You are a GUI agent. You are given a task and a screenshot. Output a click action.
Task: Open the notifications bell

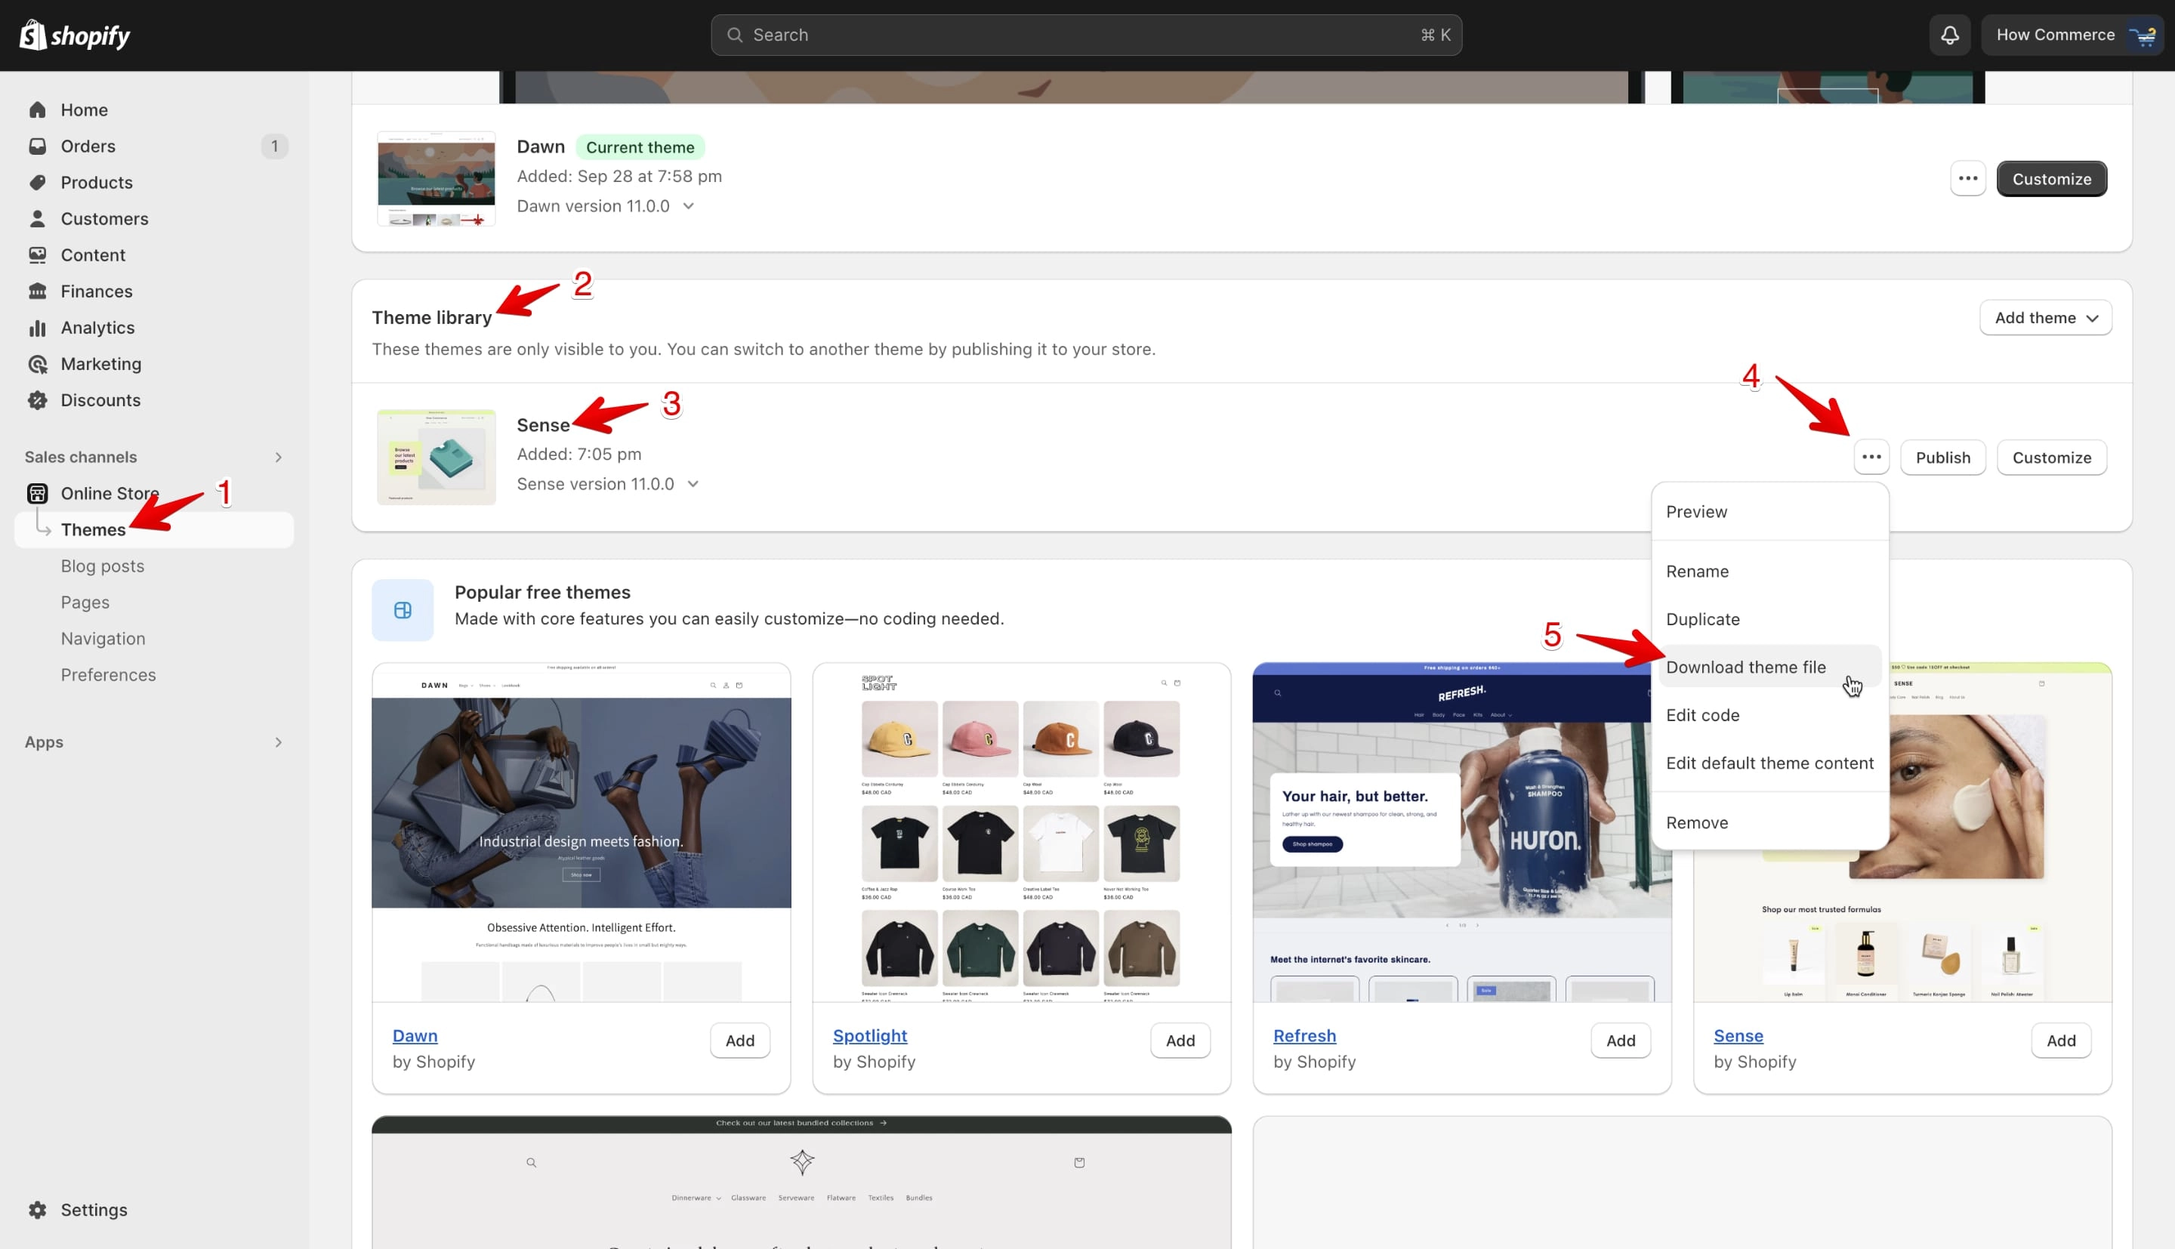[1949, 35]
